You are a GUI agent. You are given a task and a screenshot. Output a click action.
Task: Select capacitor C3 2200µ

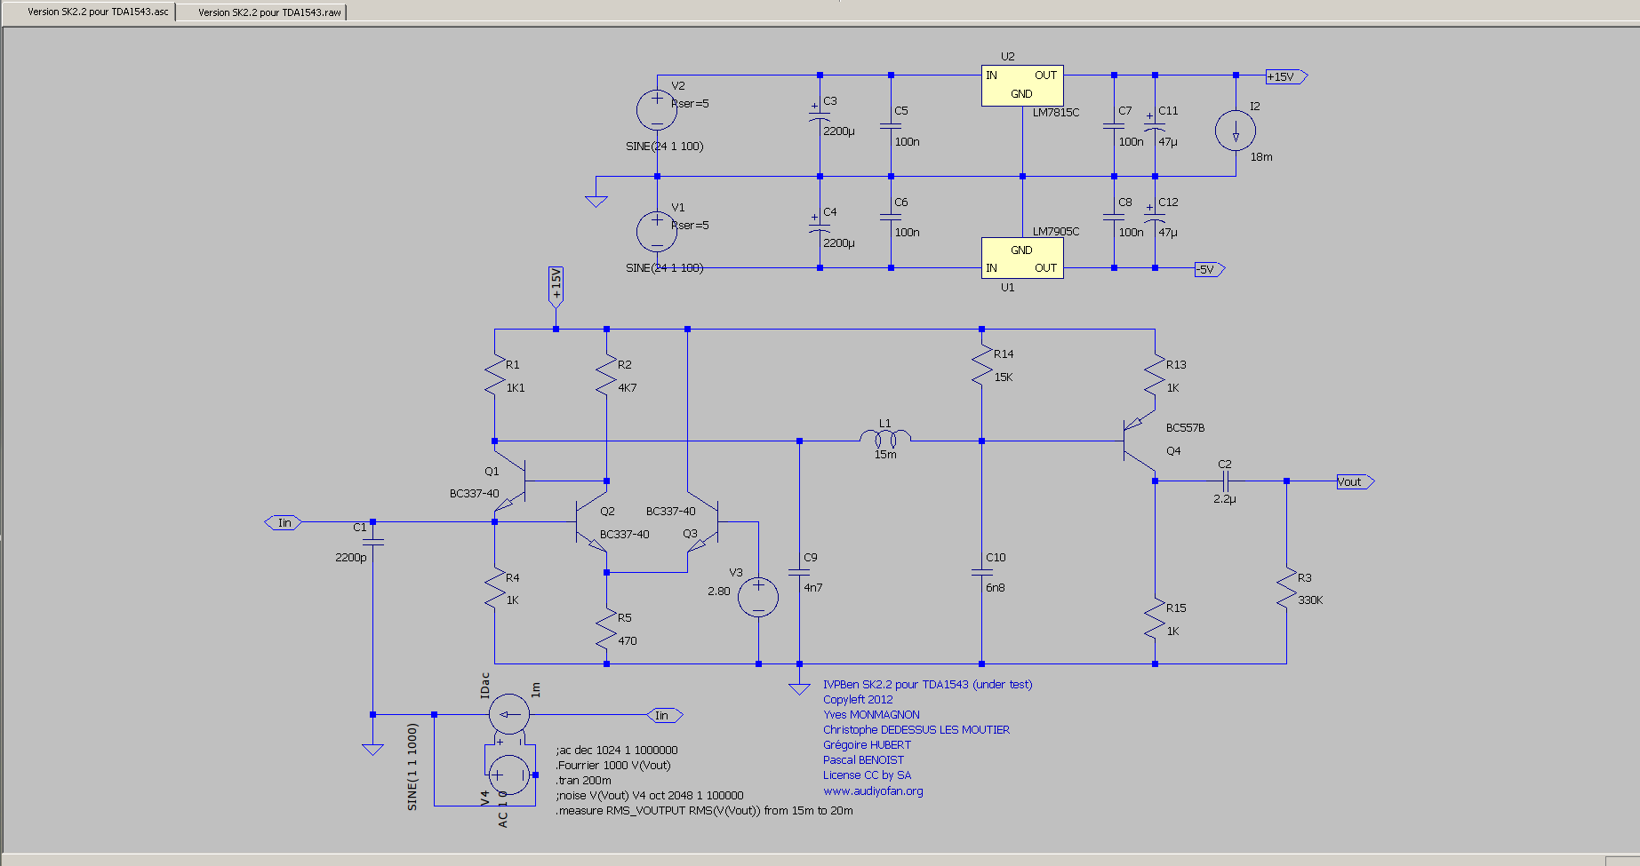(x=820, y=116)
